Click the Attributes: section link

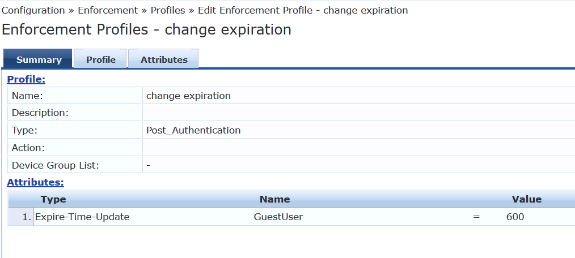(x=35, y=182)
